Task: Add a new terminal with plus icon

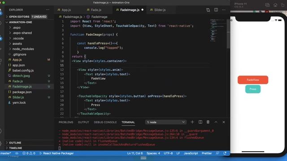Action: (x=192, y=122)
